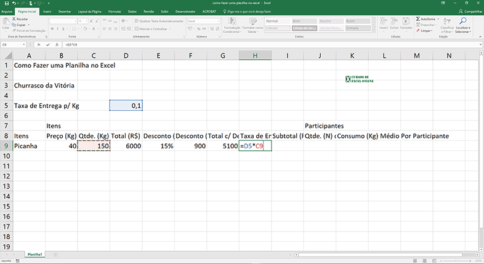Click the Limpar eraser icon
Image resolution: width=484 pixels, height=264 pixels.
tap(418, 31)
